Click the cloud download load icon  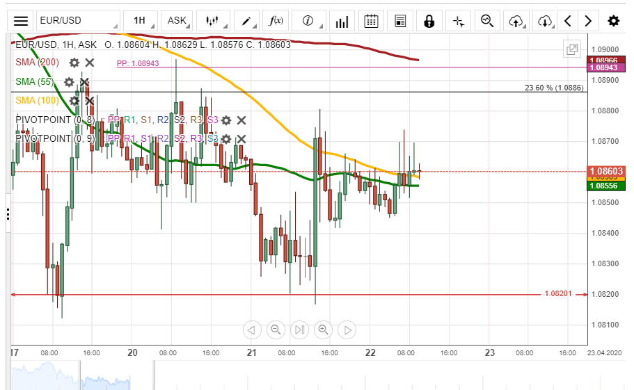(545, 21)
